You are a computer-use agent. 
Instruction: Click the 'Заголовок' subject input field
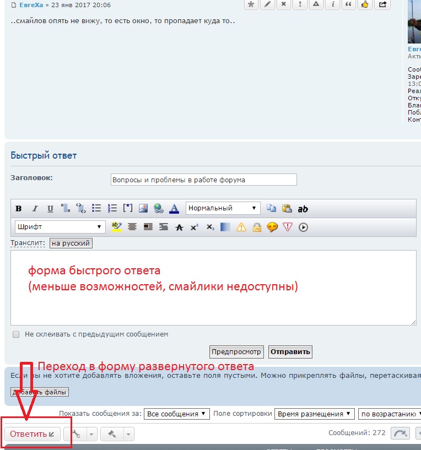(x=203, y=180)
